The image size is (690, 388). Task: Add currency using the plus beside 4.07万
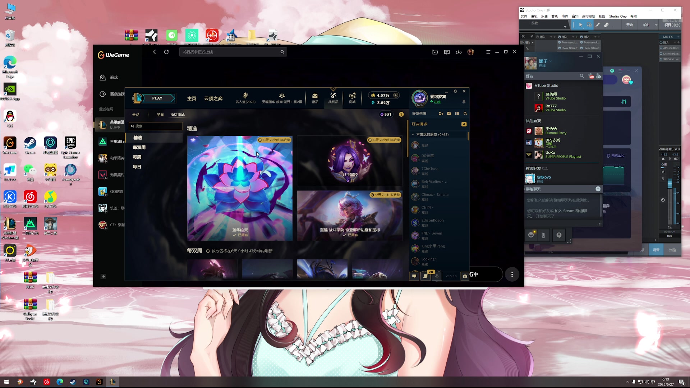click(x=395, y=95)
